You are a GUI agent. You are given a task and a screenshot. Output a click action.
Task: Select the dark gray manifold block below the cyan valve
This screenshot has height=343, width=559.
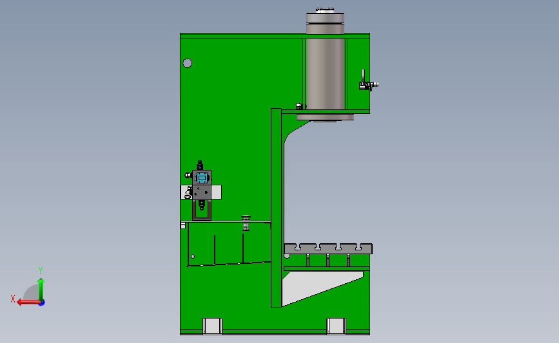pyautogui.click(x=202, y=192)
